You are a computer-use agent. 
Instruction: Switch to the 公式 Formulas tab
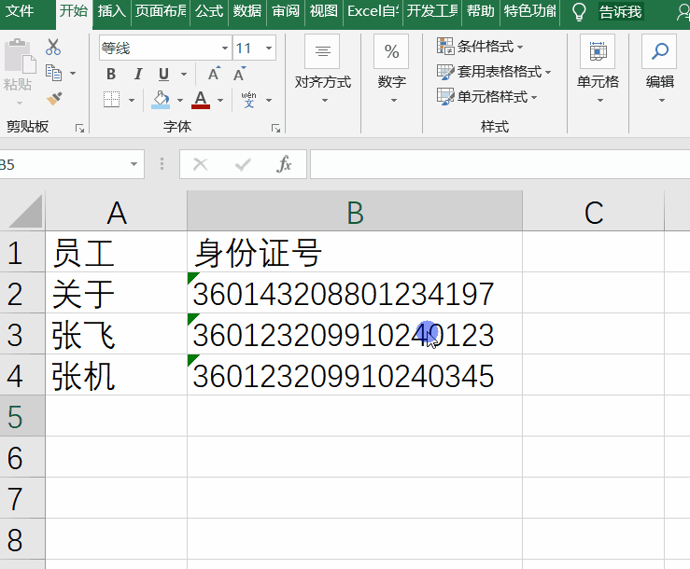pyautogui.click(x=209, y=10)
